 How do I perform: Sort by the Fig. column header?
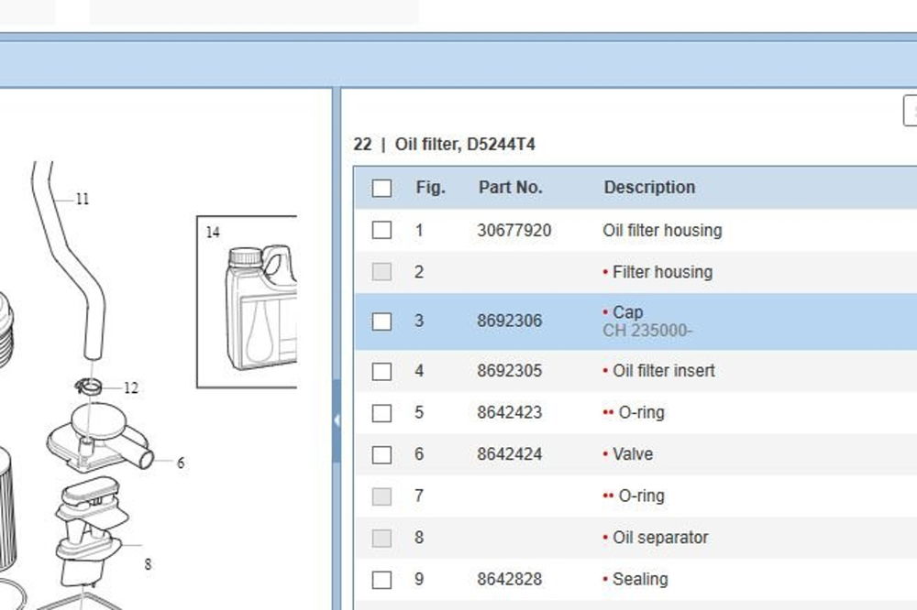(x=430, y=187)
